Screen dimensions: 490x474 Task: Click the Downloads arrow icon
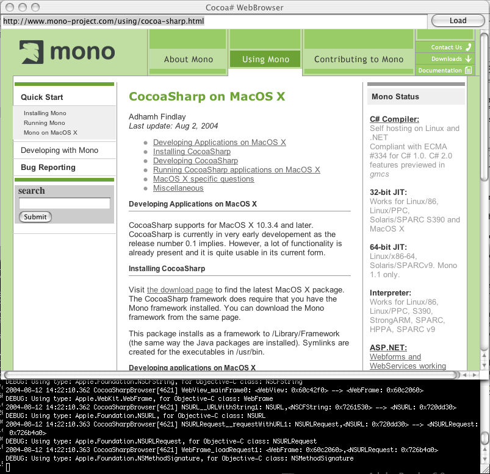(468, 58)
